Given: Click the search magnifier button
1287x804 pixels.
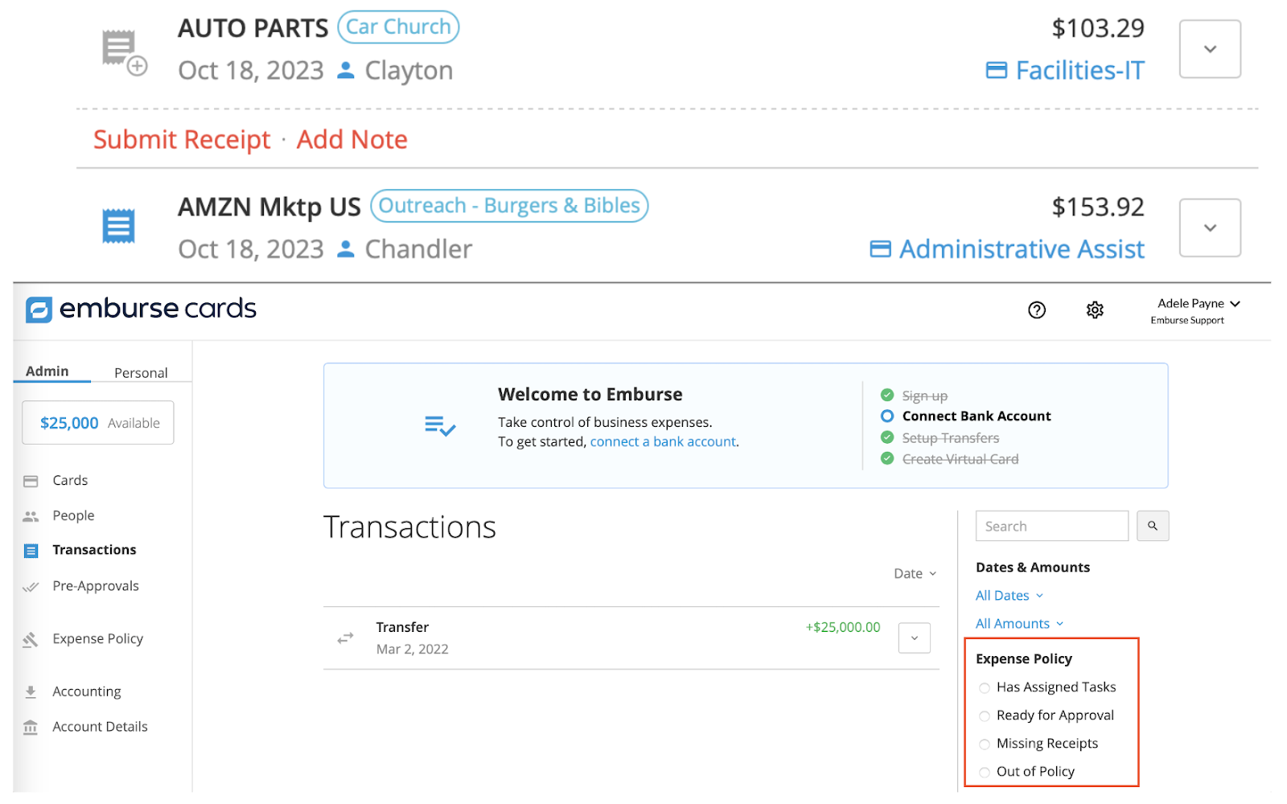Looking at the screenshot, I should (x=1153, y=526).
